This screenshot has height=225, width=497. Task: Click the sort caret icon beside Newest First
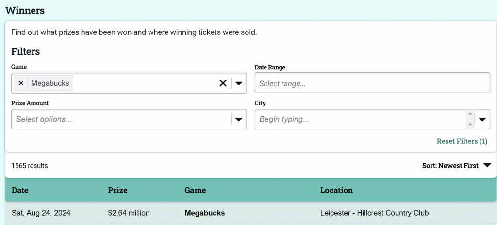pos(487,166)
